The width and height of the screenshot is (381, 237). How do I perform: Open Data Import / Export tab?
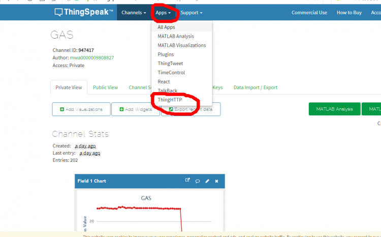point(256,87)
